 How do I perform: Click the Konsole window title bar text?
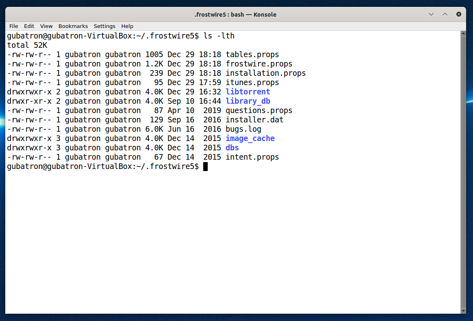point(235,14)
